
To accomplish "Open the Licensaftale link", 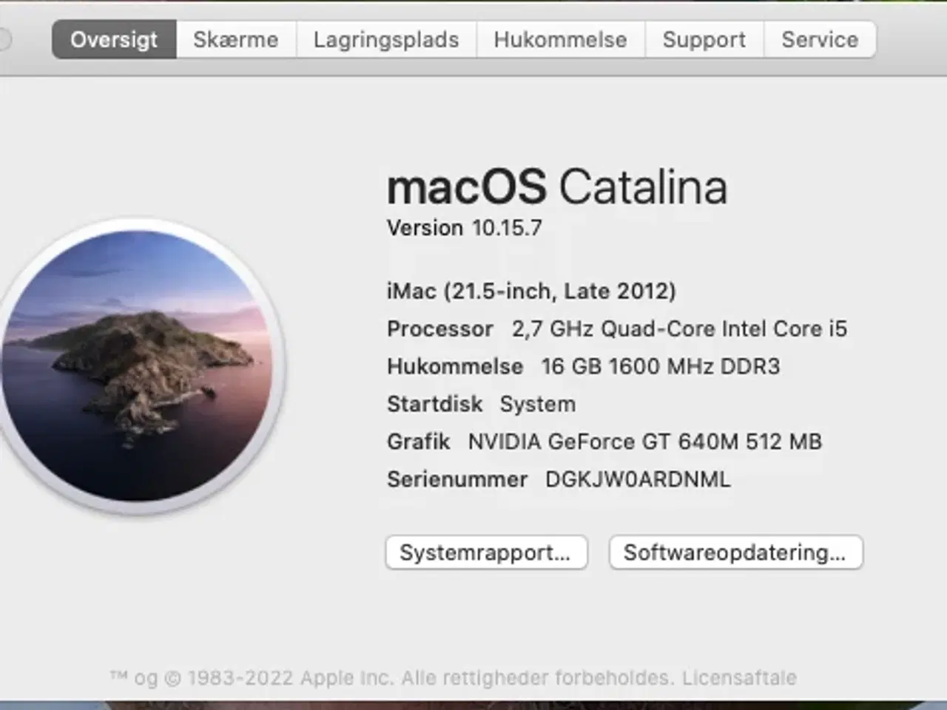I will 739,677.
